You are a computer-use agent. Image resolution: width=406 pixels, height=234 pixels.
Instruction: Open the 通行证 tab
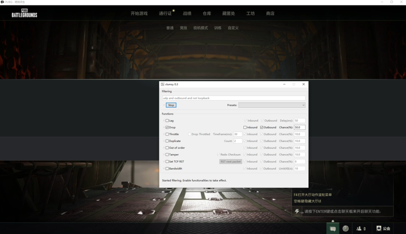click(x=165, y=13)
